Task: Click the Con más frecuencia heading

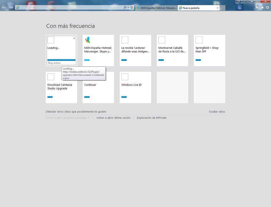Action: point(70,26)
